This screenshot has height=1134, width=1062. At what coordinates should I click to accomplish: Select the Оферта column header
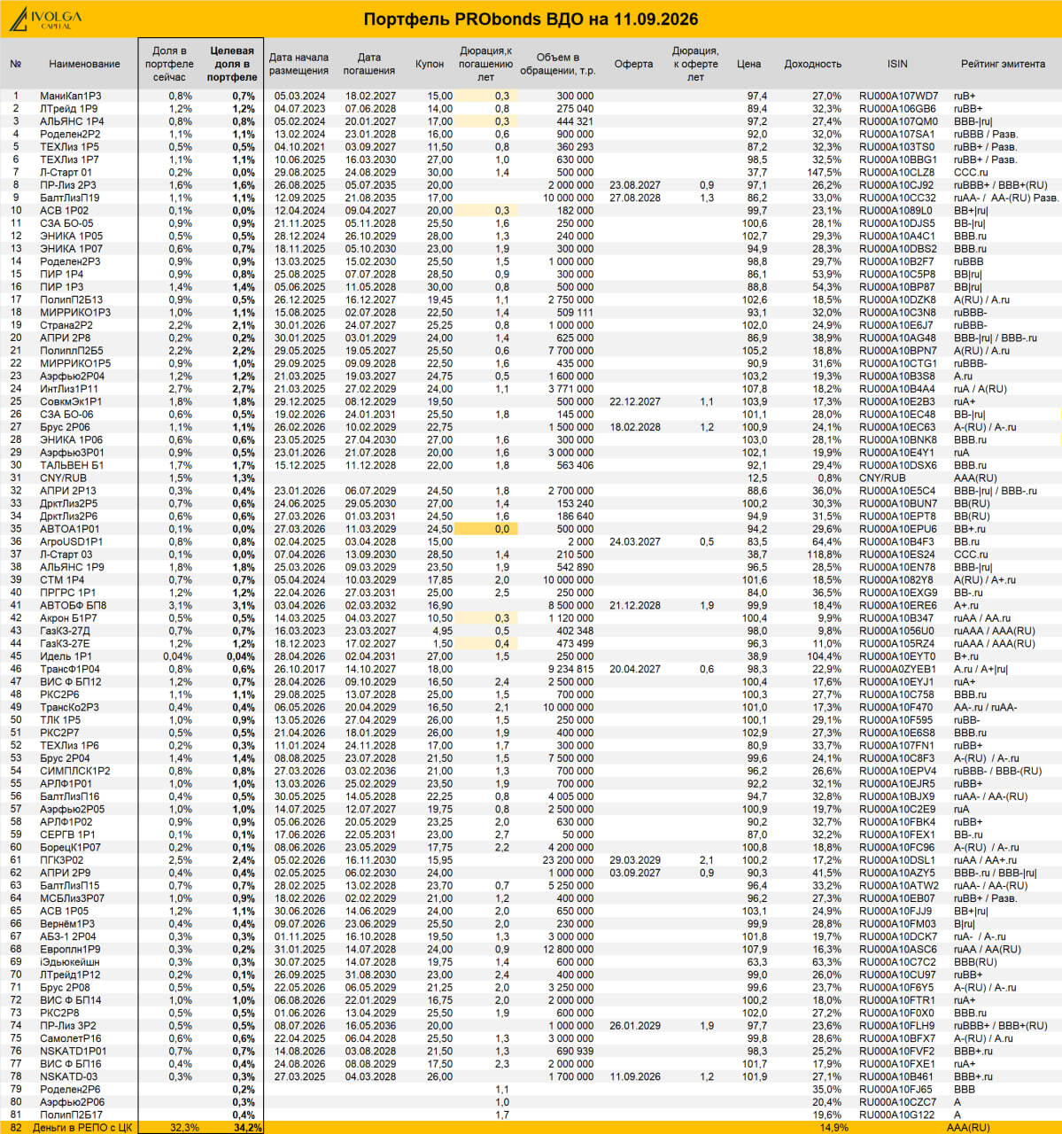point(633,64)
